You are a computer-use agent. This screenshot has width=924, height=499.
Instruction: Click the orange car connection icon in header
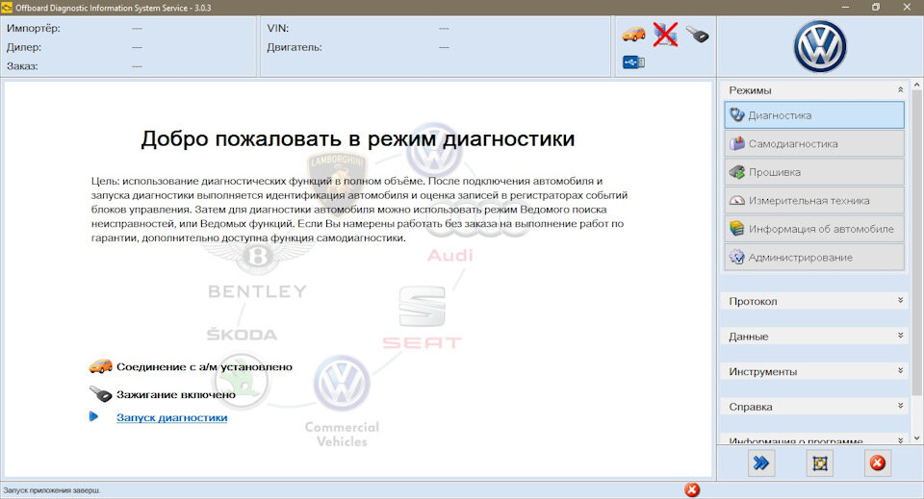pyautogui.click(x=633, y=34)
